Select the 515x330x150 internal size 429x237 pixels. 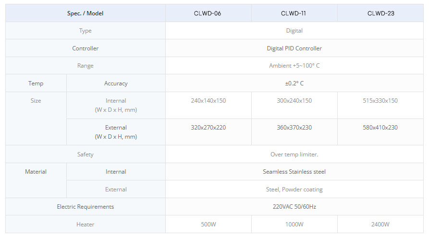coord(380,101)
